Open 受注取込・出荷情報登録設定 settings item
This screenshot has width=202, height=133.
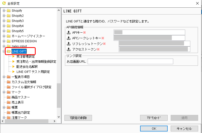[x=36, y=61]
